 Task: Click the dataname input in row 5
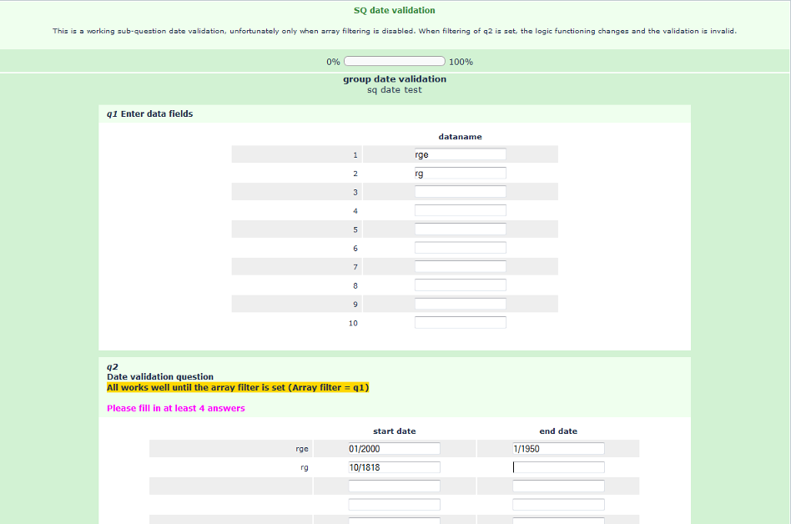(x=460, y=229)
